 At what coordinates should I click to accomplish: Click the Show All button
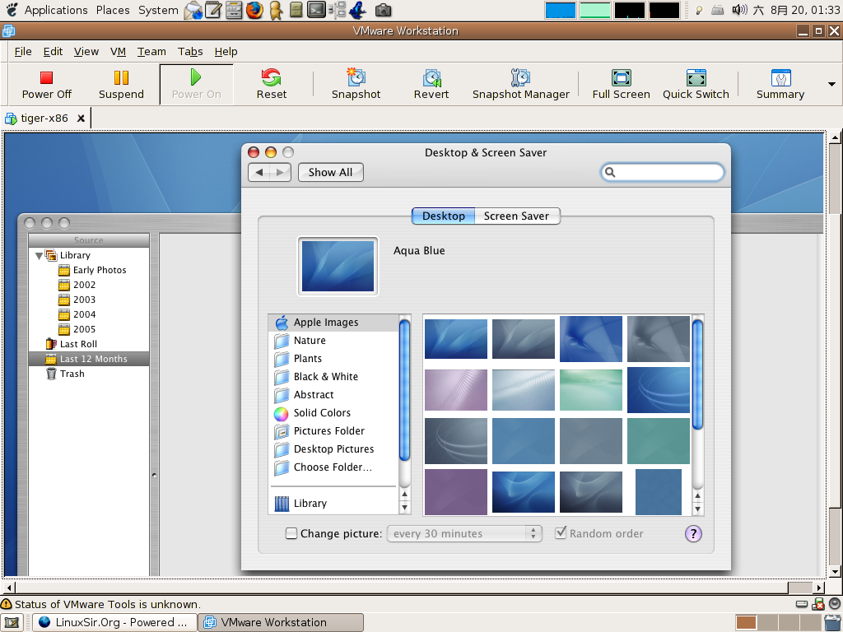pyautogui.click(x=331, y=173)
